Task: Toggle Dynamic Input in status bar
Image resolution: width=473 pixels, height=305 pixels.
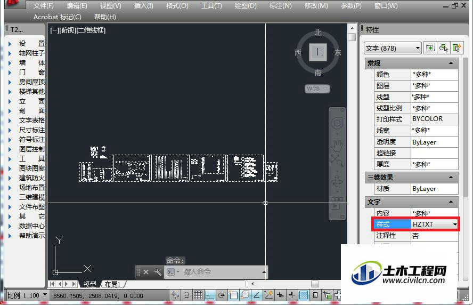Action: [x=280, y=295]
